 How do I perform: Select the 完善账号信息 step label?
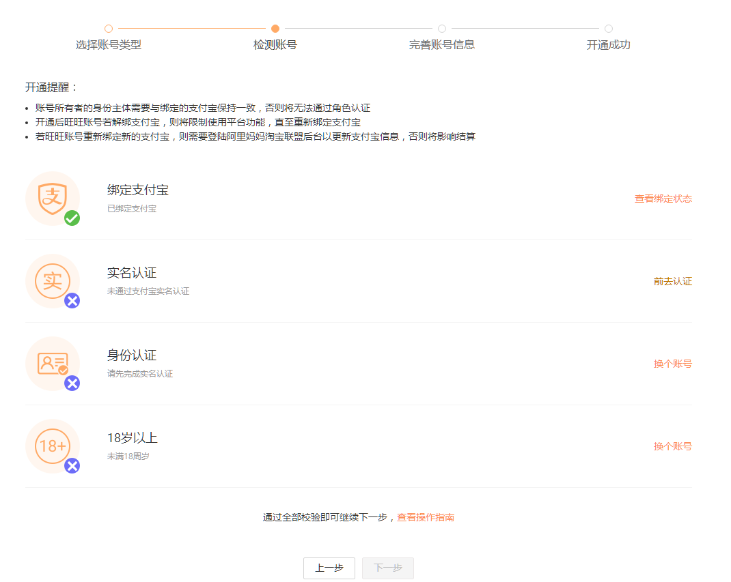[x=441, y=45]
